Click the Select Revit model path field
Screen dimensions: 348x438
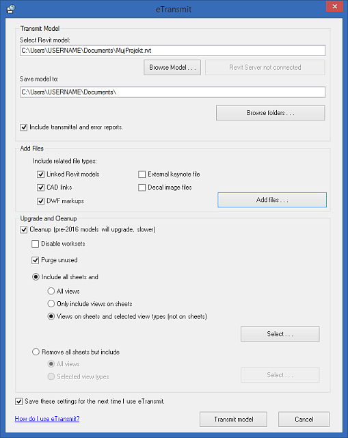172,51
